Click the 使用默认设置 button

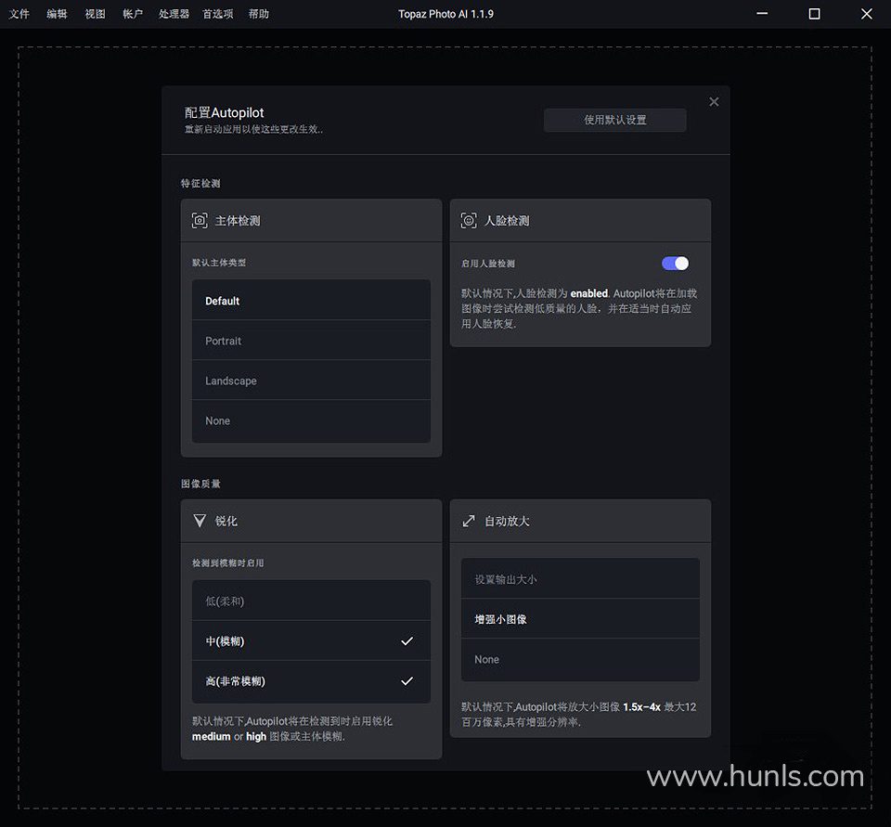tap(614, 120)
